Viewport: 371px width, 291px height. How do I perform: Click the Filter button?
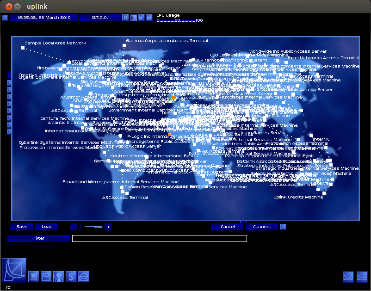coord(39,238)
